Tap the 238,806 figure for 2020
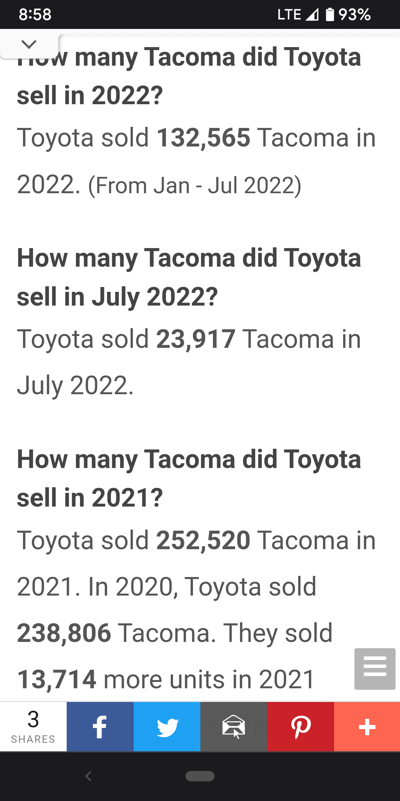The width and height of the screenshot is (400, 801). coord(64,633)
